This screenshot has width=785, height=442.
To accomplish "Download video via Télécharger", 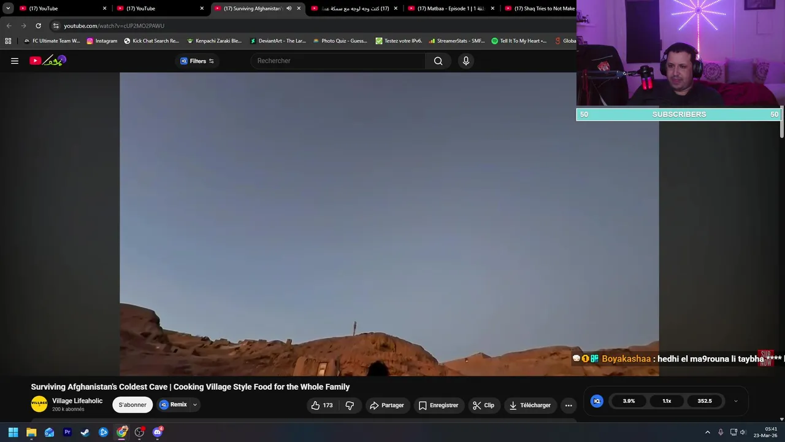I will pyautogui.click(x=530, y=405).
